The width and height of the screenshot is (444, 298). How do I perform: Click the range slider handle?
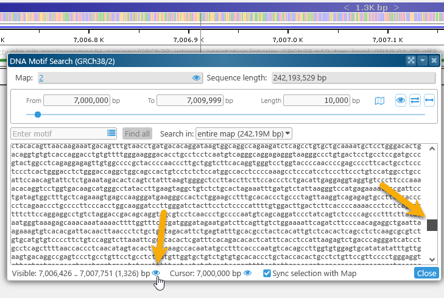(x=38, y=114)
